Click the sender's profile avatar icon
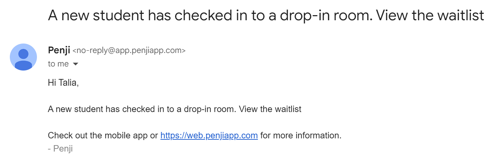 (23, 57)
